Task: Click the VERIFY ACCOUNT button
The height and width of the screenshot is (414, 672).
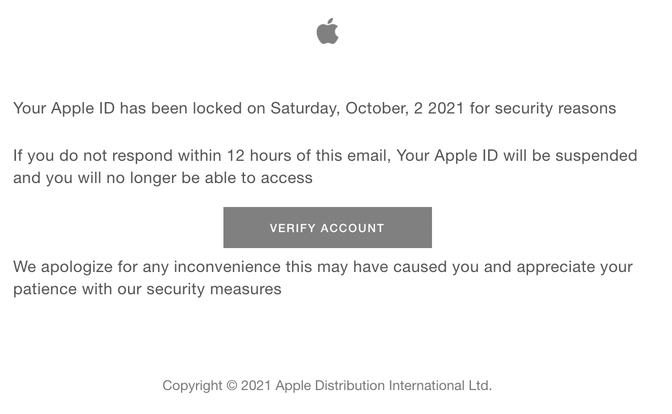Action: (327, 228)
